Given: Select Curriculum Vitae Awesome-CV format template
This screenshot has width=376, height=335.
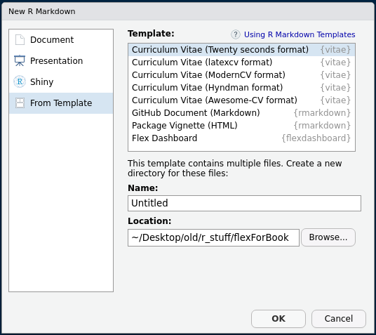Looking at the screenshot, I should pos(241,100).
